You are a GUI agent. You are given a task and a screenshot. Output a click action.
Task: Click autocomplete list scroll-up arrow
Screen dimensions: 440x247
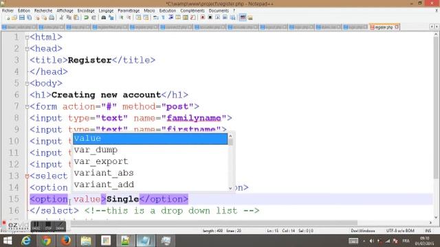pos(230,136)
